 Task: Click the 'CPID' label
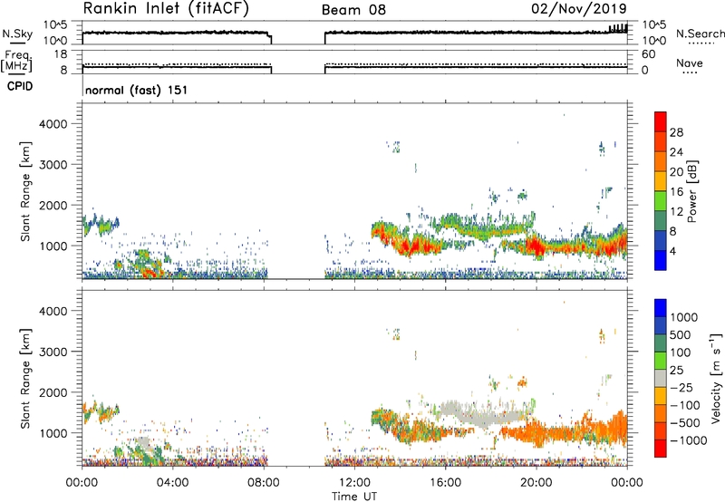[20, 86]
